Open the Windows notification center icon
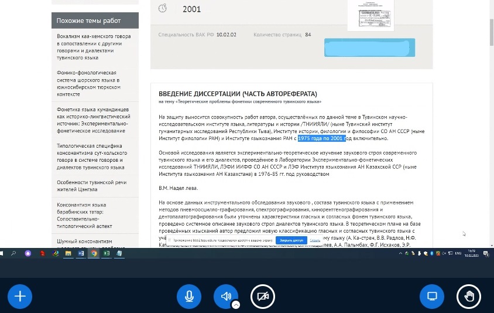The height and width of the screenshot is (313, 494). (x=486, y=253)
